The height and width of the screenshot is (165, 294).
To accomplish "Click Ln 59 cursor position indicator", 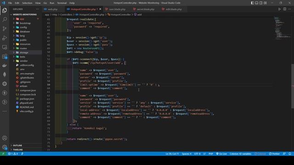I will click(x=172, y=154).
